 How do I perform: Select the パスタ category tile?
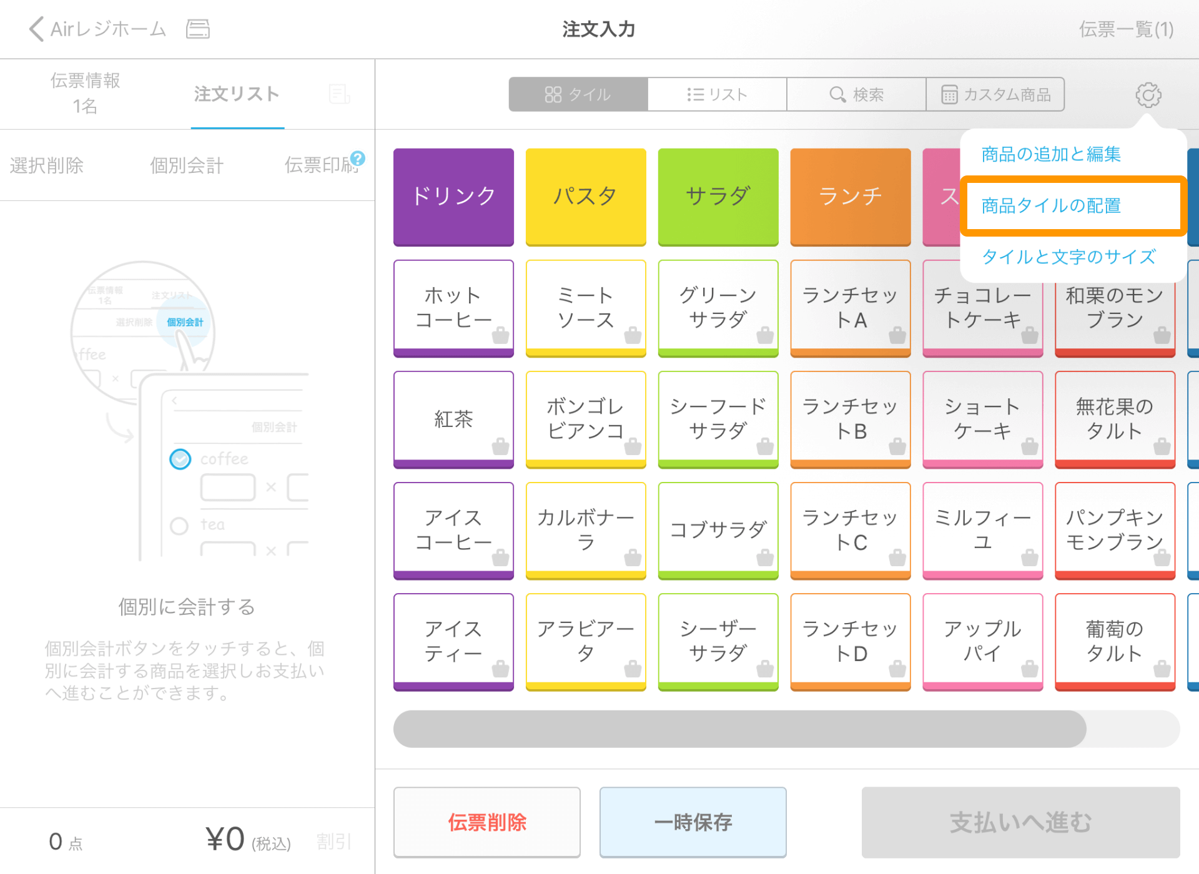click(586, 197)
